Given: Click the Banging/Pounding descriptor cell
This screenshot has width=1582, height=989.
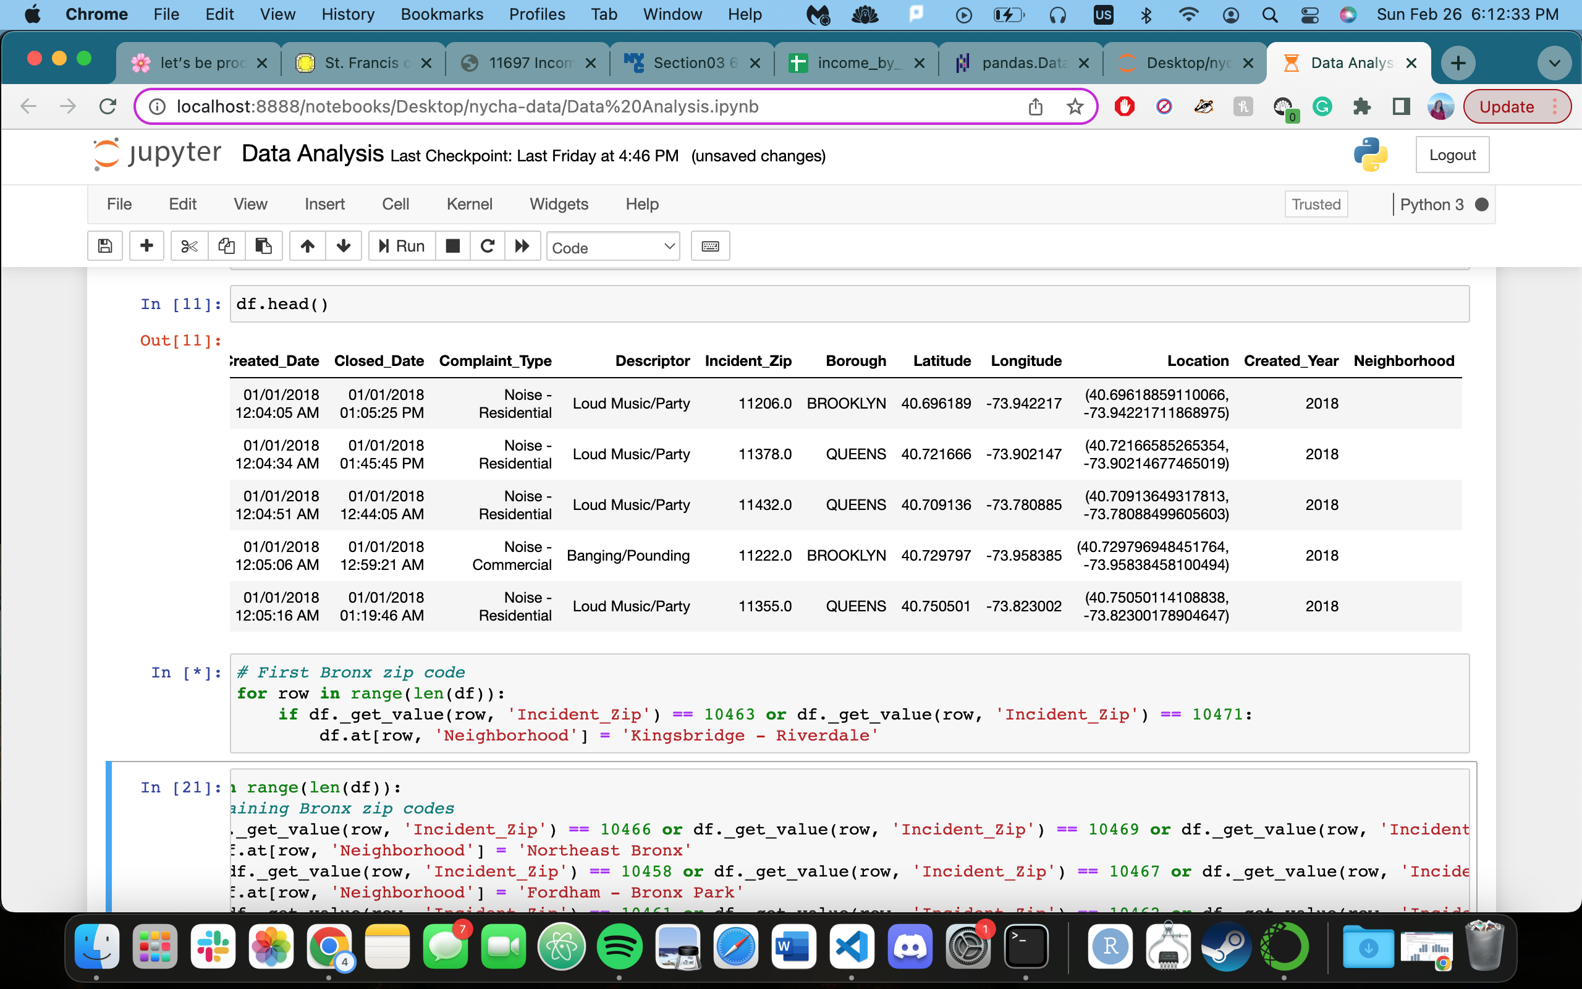Looking at the screenshot, I should click(628, 555).
